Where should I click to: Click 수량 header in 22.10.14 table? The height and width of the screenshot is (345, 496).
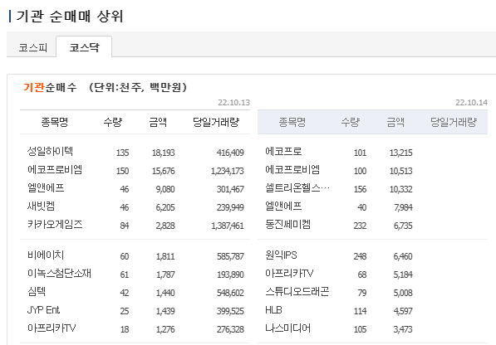click(351, 122)
